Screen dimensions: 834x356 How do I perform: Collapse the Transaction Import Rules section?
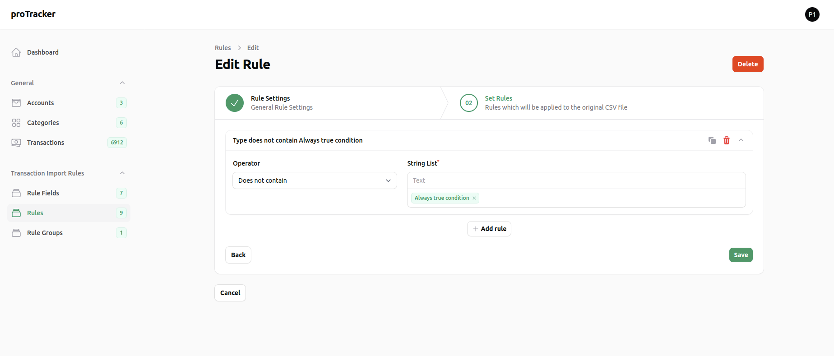tap(122, 173)
